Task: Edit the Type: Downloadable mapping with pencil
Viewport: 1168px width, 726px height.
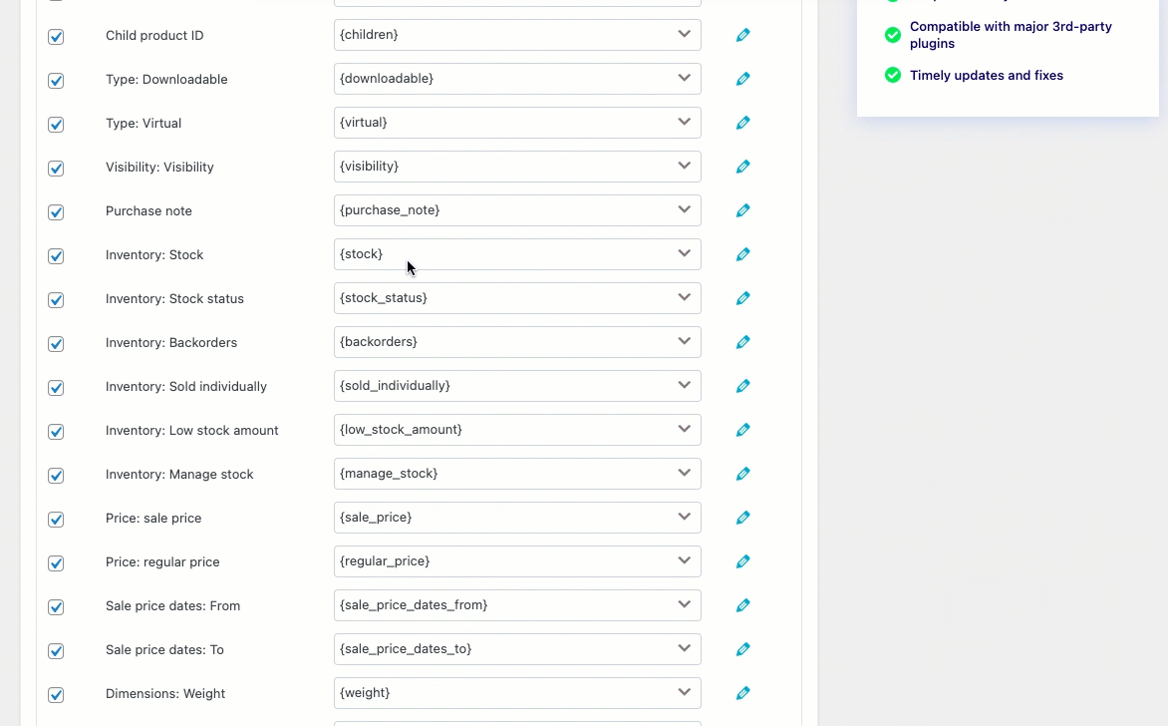Action: point(742,79)
